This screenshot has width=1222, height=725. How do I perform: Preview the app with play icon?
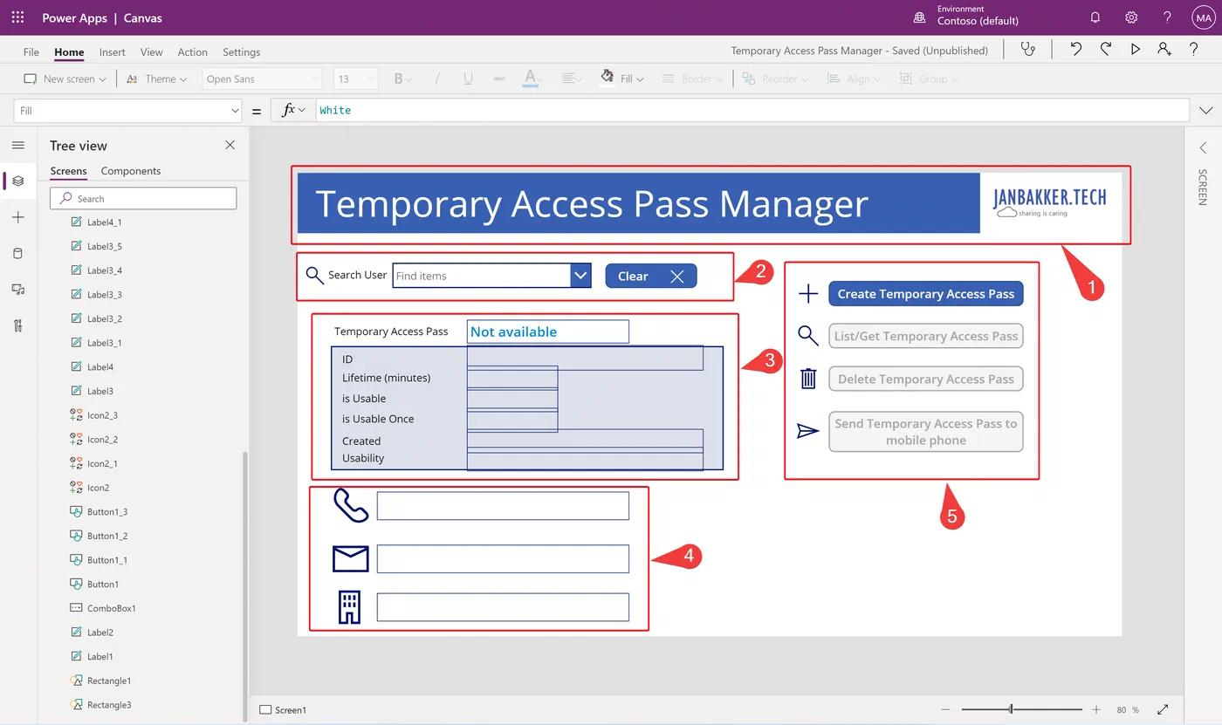pyautogui.click(x=1135, y=50)
